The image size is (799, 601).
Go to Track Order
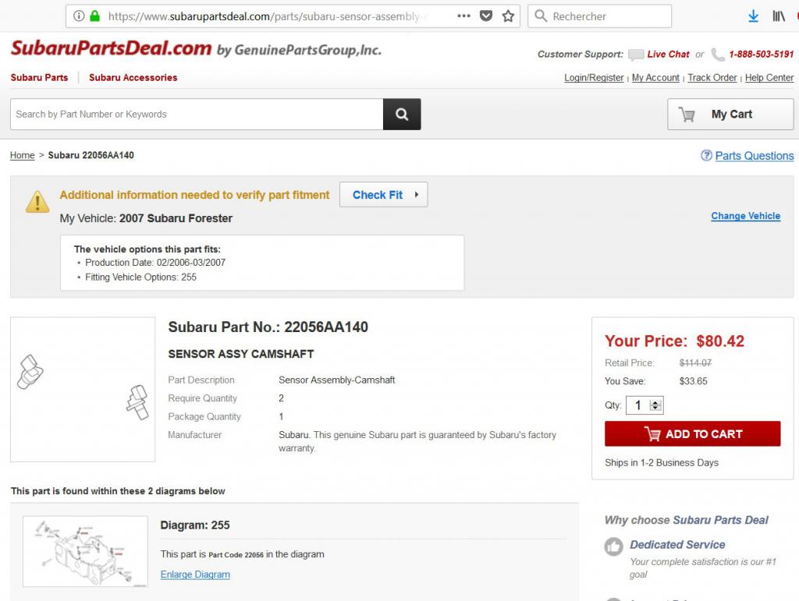(x=712, y=78)
